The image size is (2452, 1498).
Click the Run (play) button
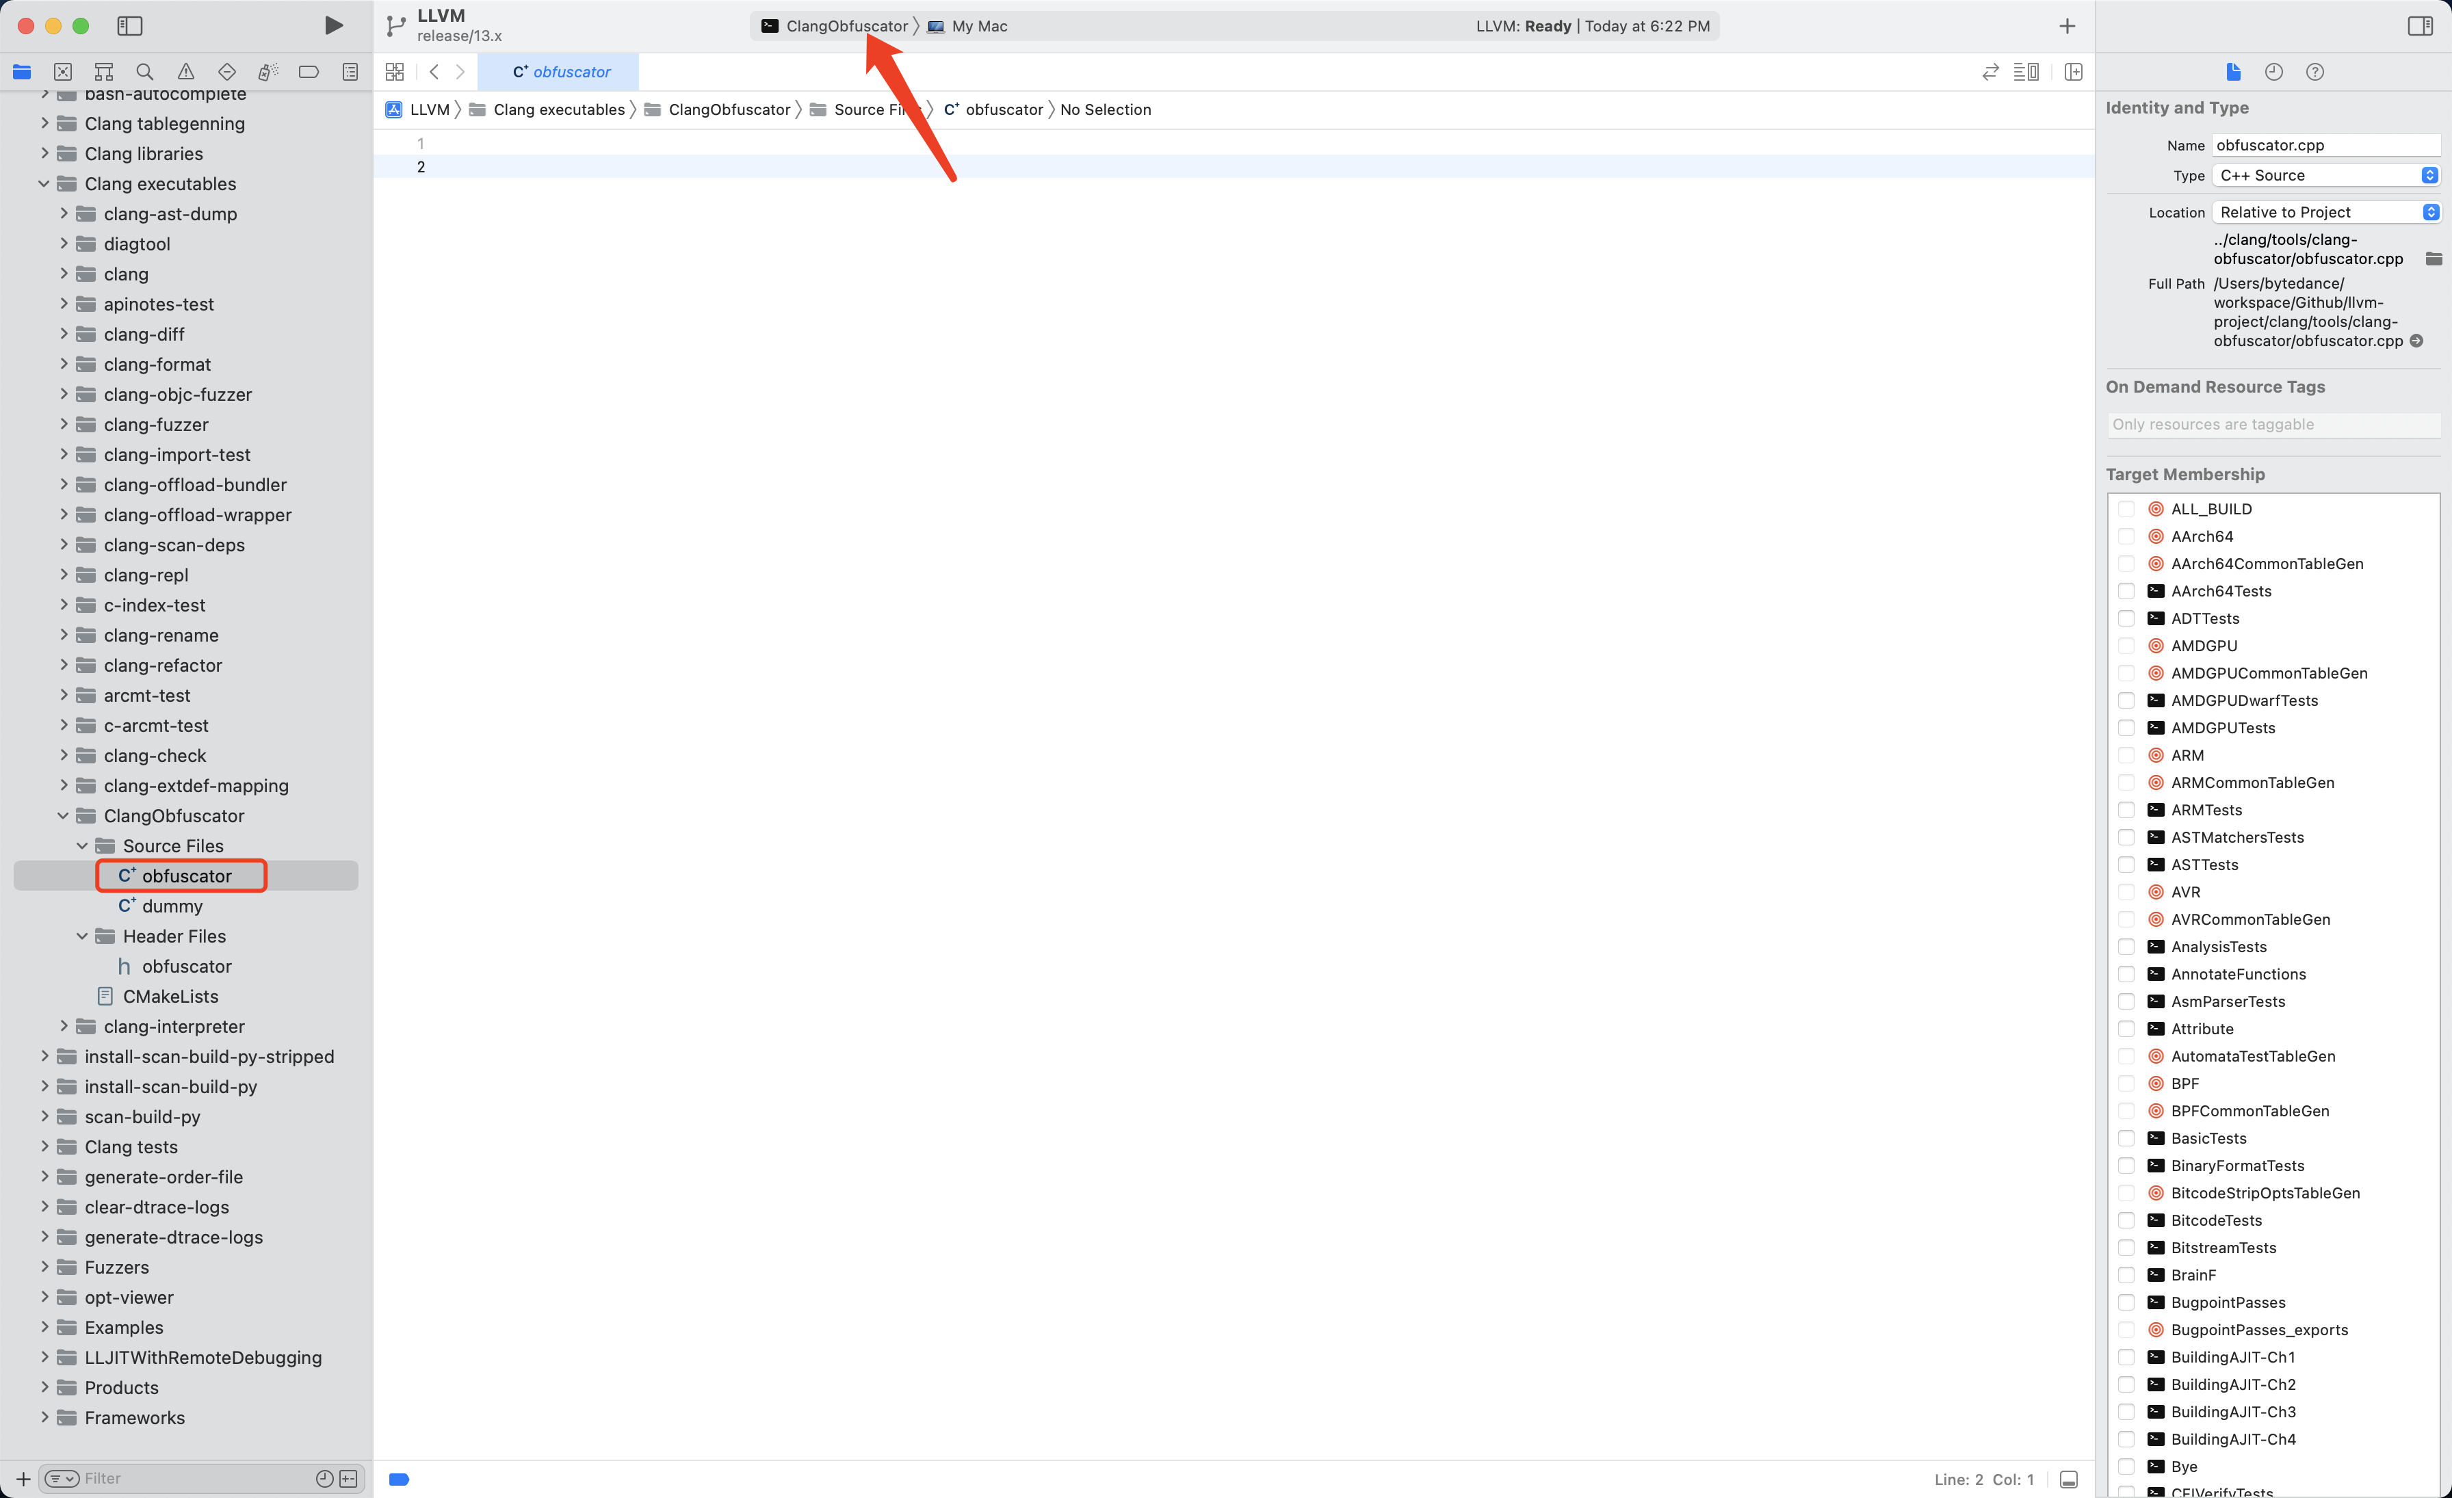(x=333, y=26)
